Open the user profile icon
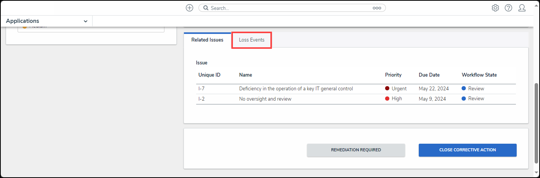Viewport: 540px width, 178px height. pyautogui.click(x=522, y=8)
